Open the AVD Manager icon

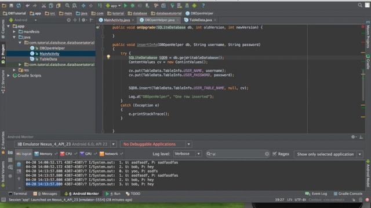tap(180, 5)
